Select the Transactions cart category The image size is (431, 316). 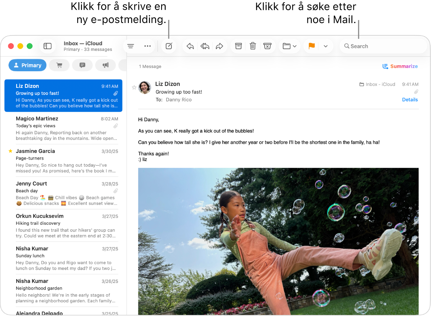[59, 65]
